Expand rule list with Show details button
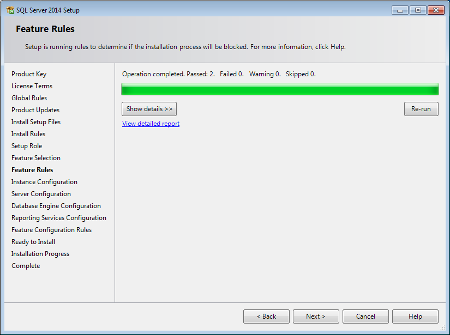 point(149,109)
